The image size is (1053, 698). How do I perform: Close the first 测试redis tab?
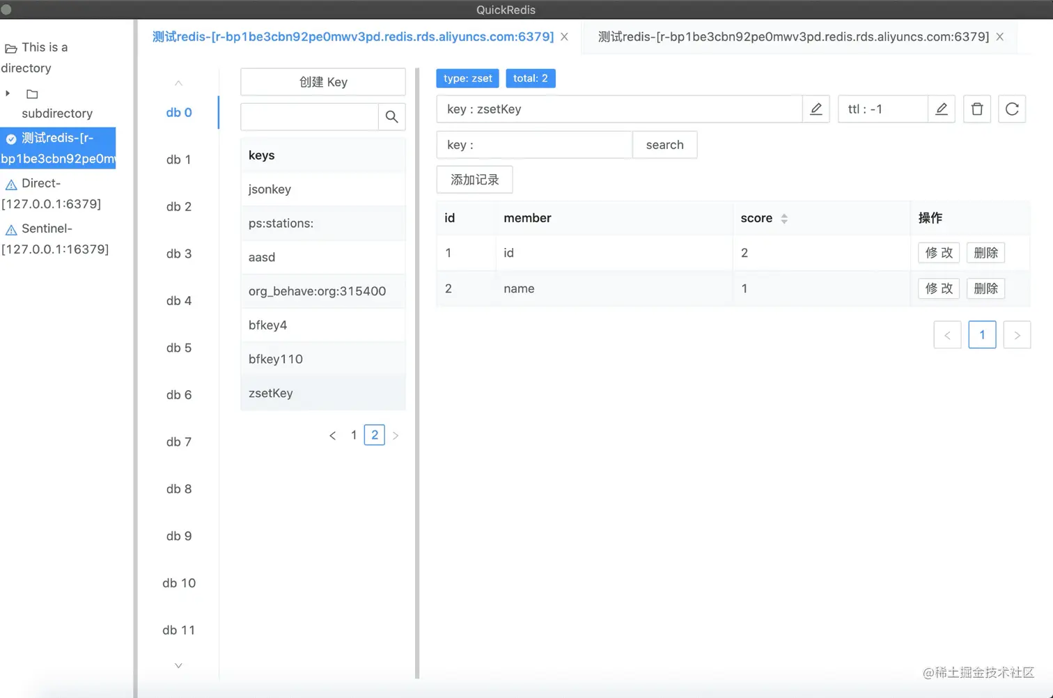[564, 37]
